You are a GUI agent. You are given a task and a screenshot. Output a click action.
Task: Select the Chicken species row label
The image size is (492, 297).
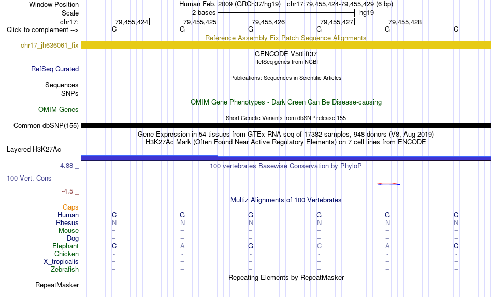[66, 254]
